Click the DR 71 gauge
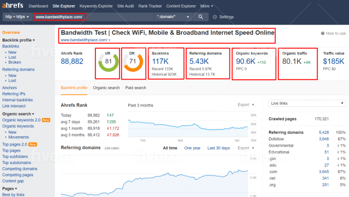This screenshot has height=197, width=349. 133,62
